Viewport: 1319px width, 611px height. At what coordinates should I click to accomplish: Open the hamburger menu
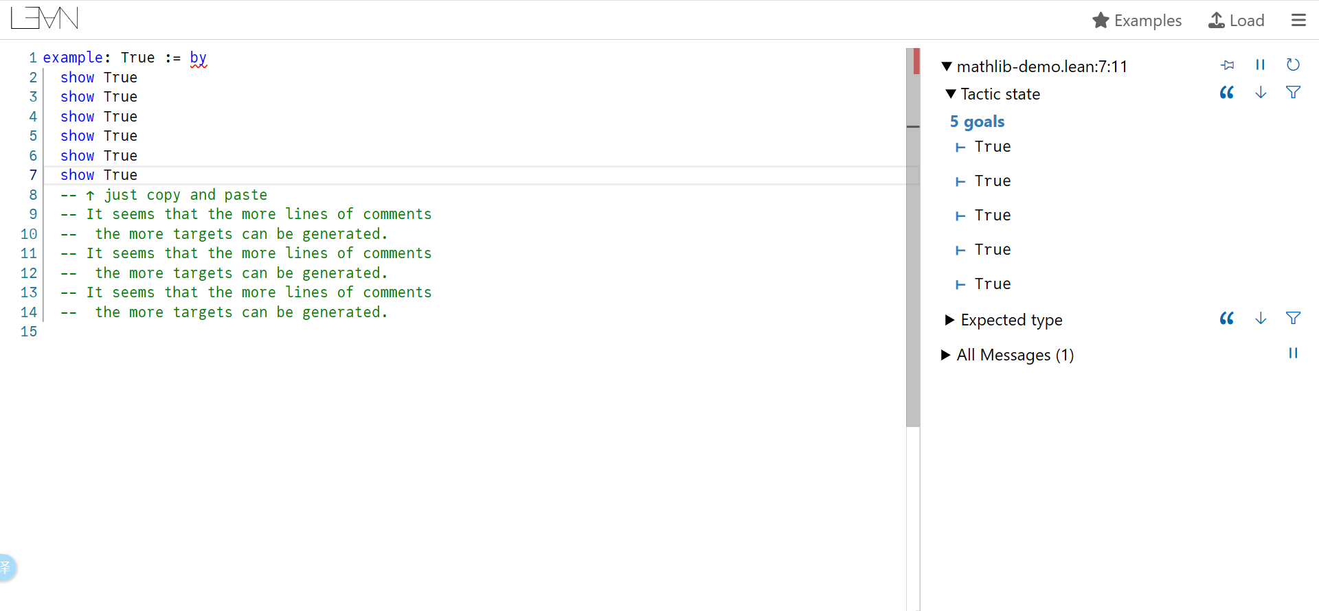pyautogui.click(x=1298, y=20)
